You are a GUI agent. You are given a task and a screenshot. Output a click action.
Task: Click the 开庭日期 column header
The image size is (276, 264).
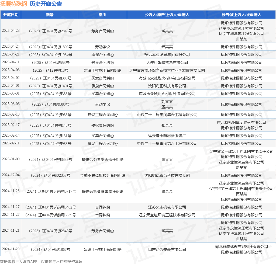tap(11, 15)
